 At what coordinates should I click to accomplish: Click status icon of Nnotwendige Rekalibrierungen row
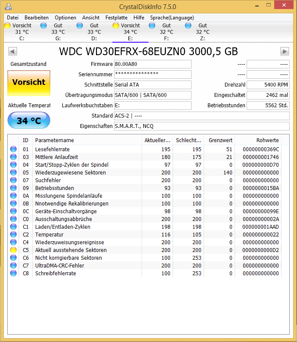coord(13,203)
